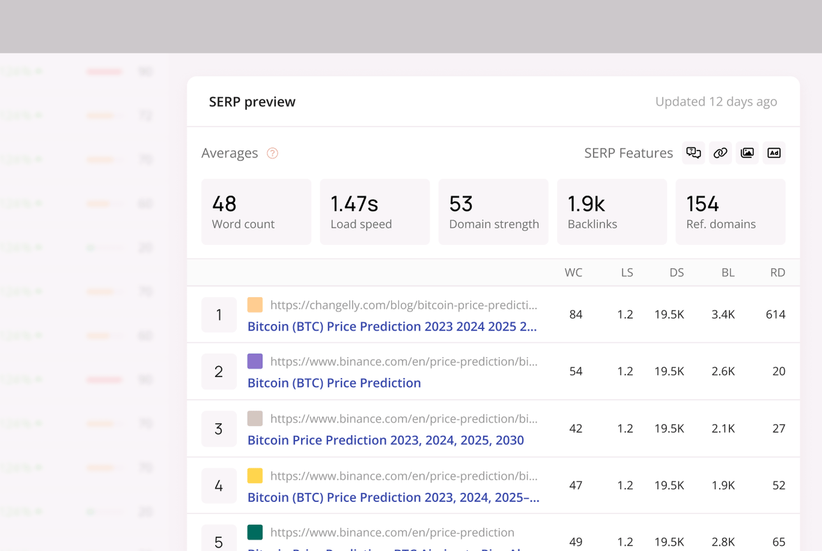Click the purple favicon of result 2
The image size is (822, 551).
(255, 362)
